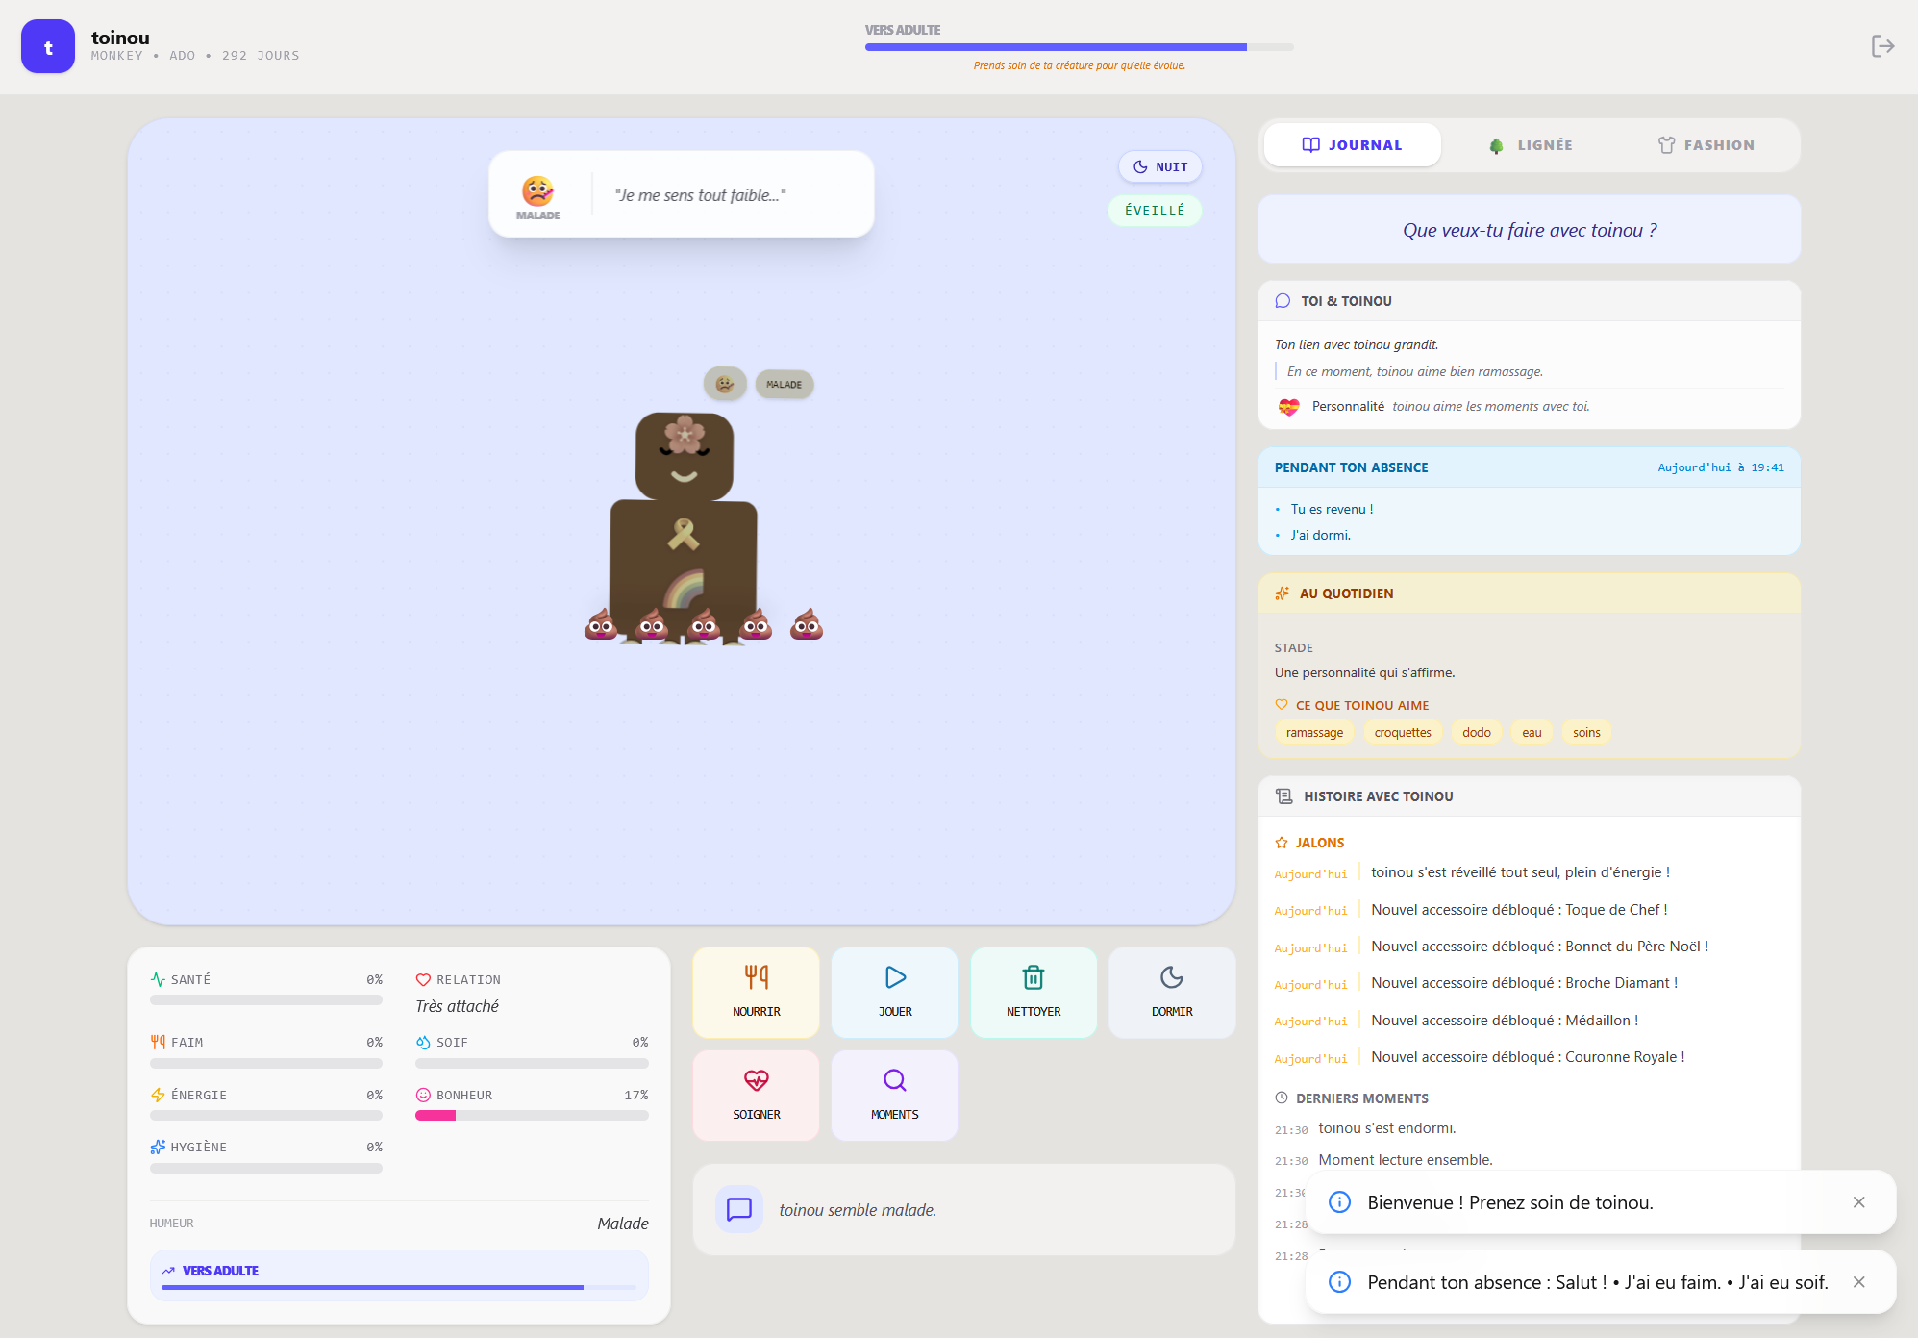Click the logout icon in header
Image resolution: width=1918 pixels, height=1338 pixels.
(1881, 46)
